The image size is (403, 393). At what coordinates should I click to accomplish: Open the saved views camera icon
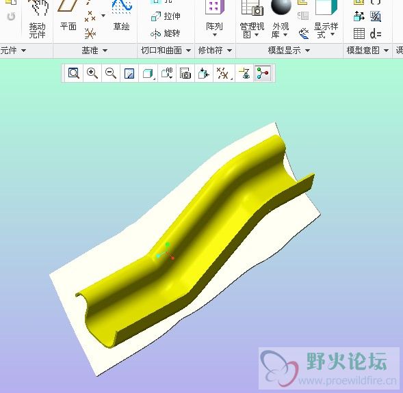[185, 73]
